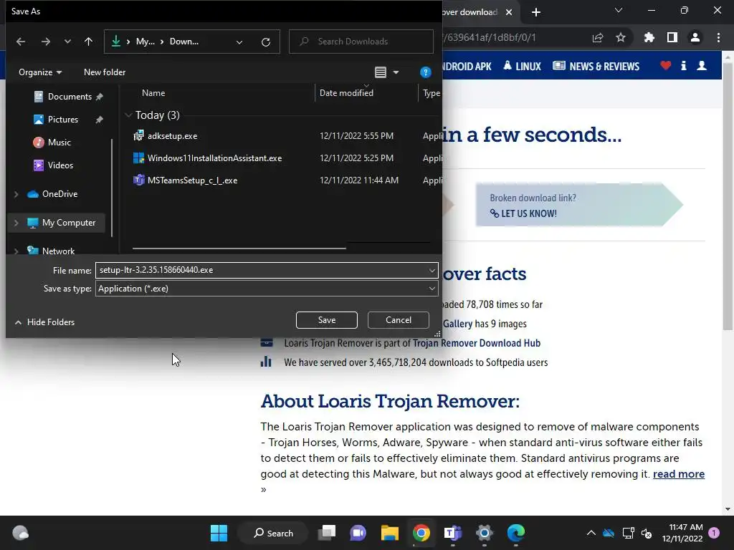Click the Cancel button
The image size is (734, 550).
coord(399,320)
